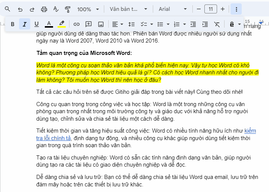Open the three-dot more options menu

coord(236,9)
